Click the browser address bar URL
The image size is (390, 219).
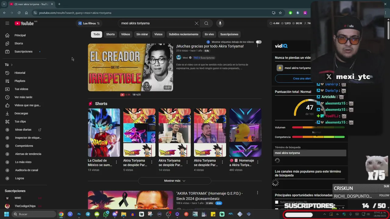coord(75,13)
